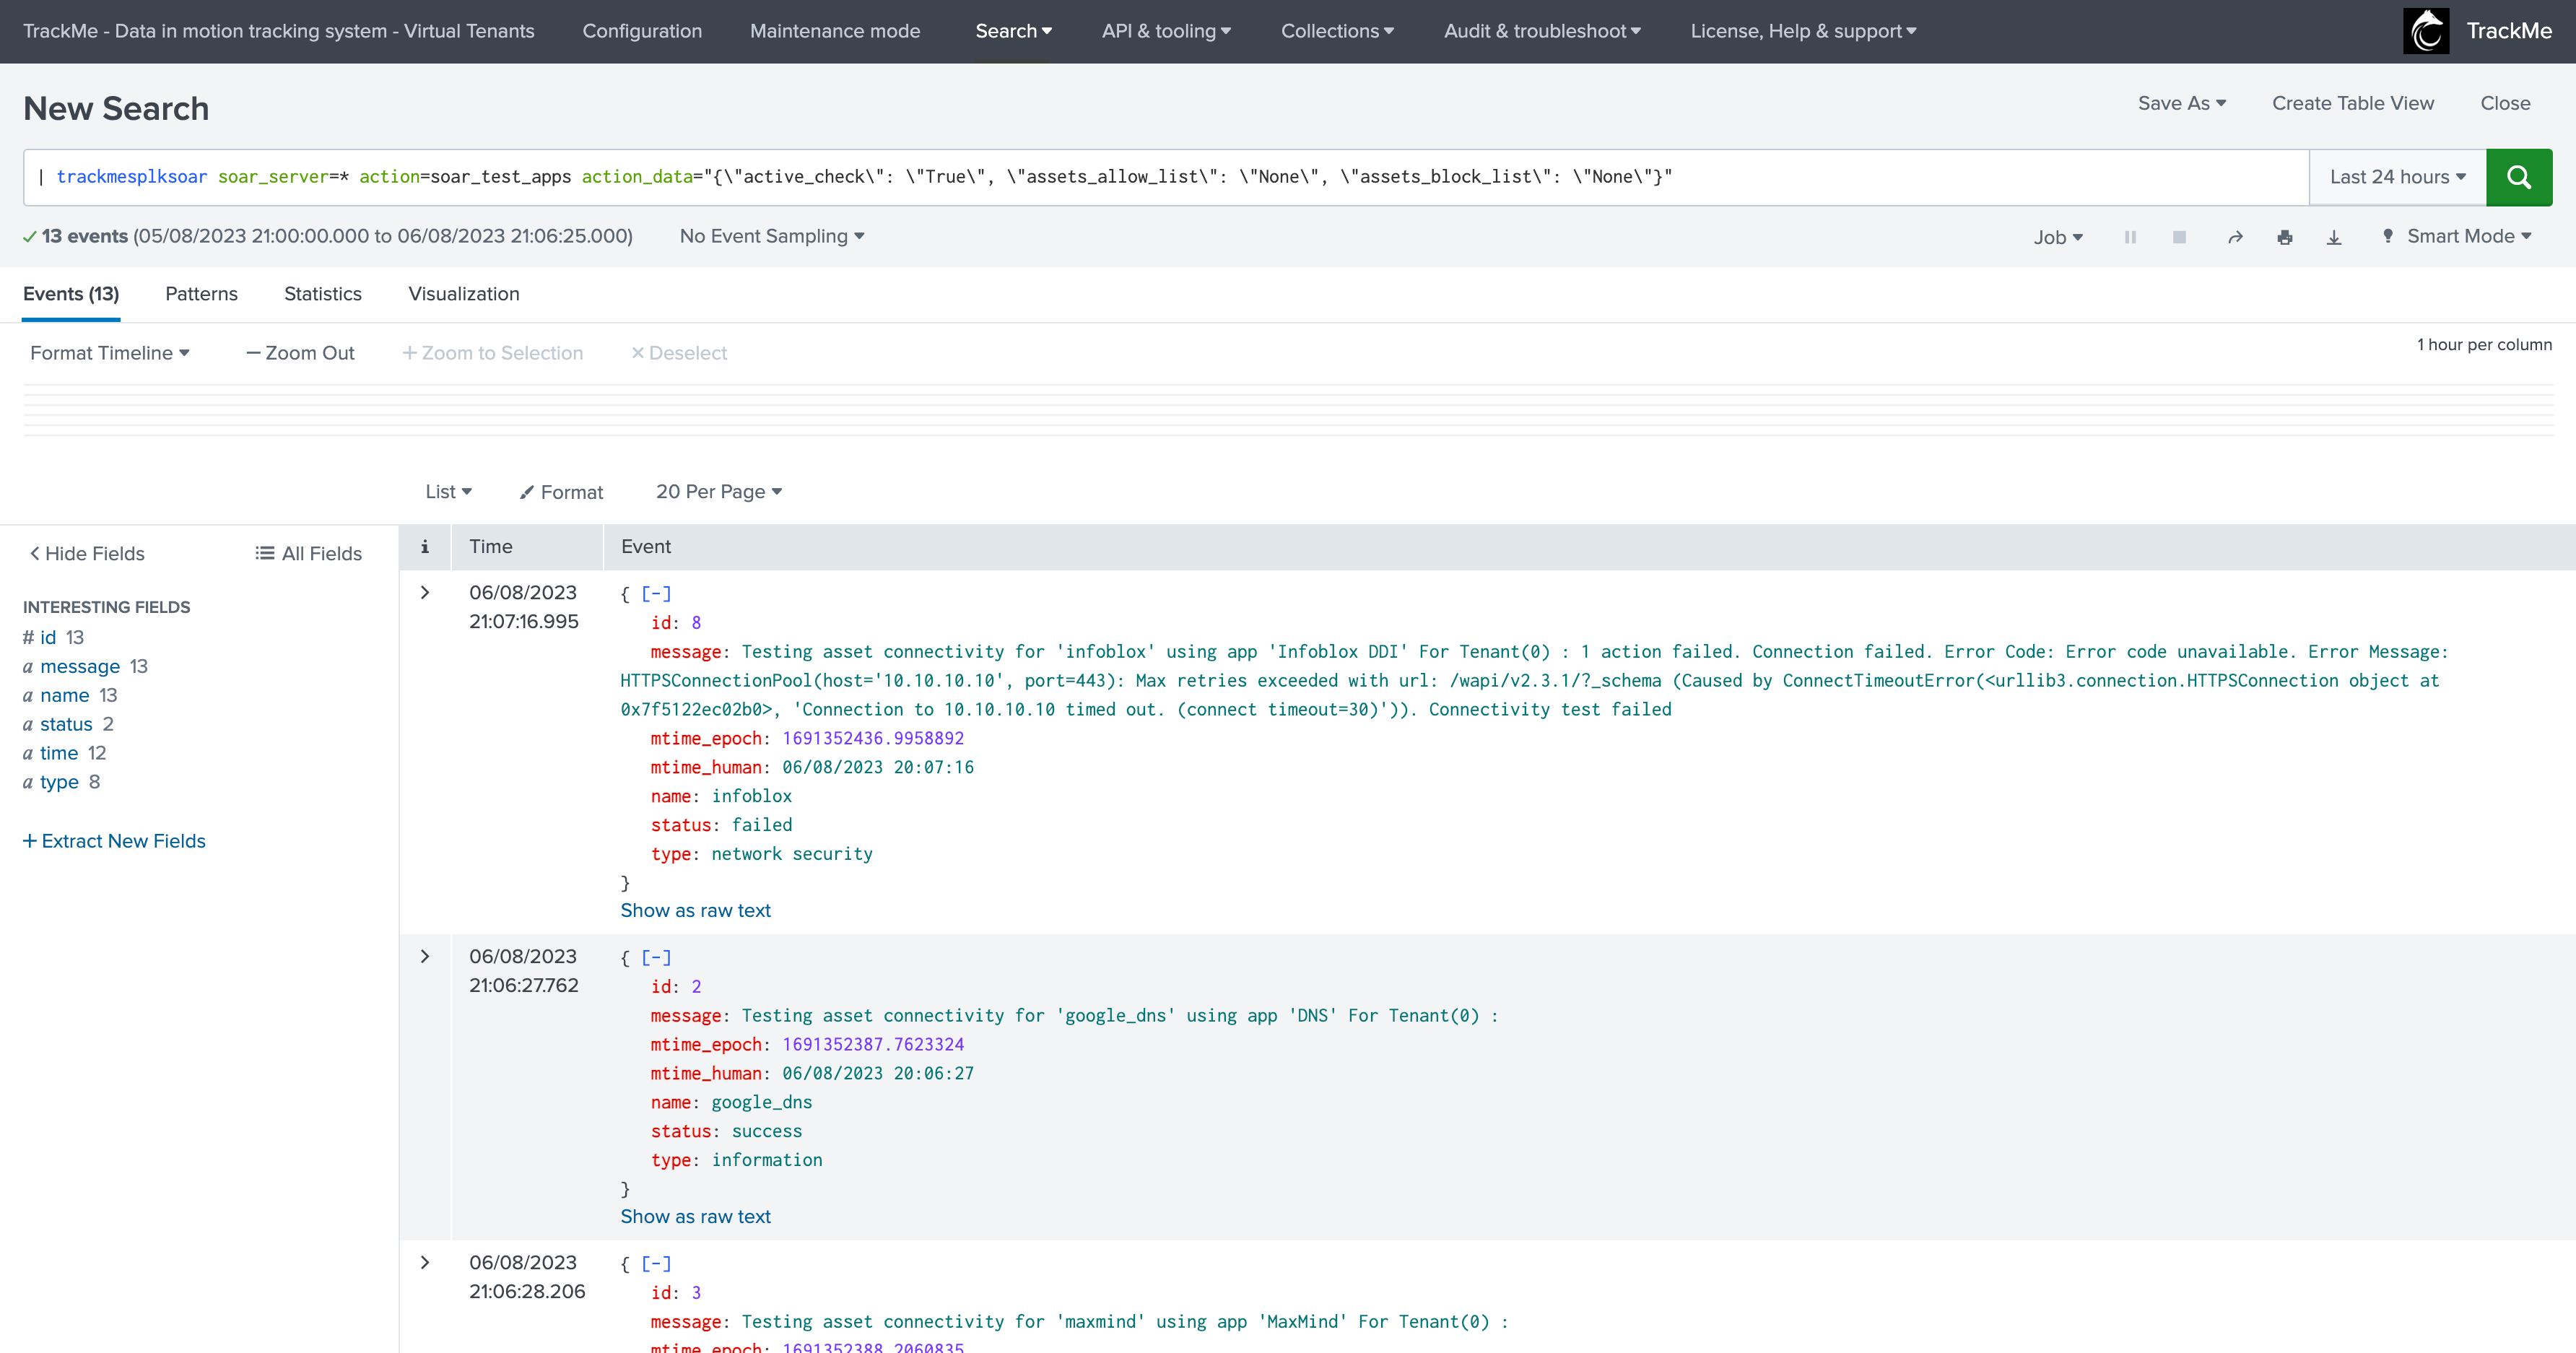This screenshot has height=1353, width=2576.
Task: Hide the fields sidebar
Action: (87, 554)
